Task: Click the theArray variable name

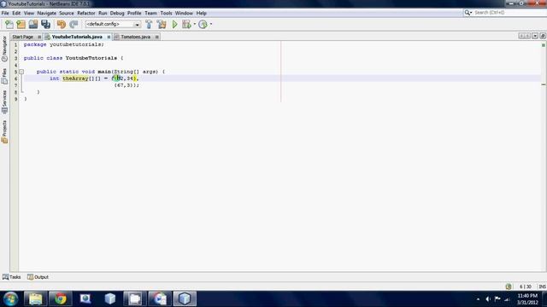Action: pyautogui.click(x=75, y=78)
